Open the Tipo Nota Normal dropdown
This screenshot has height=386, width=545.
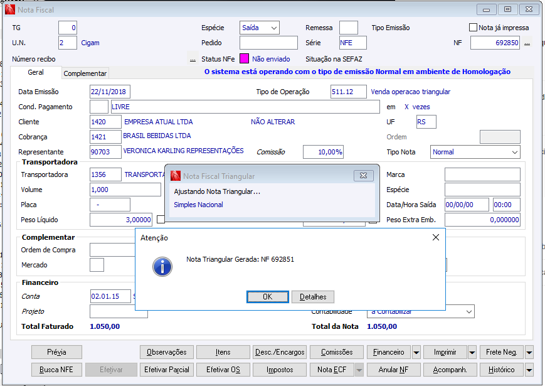coord(475,152)
